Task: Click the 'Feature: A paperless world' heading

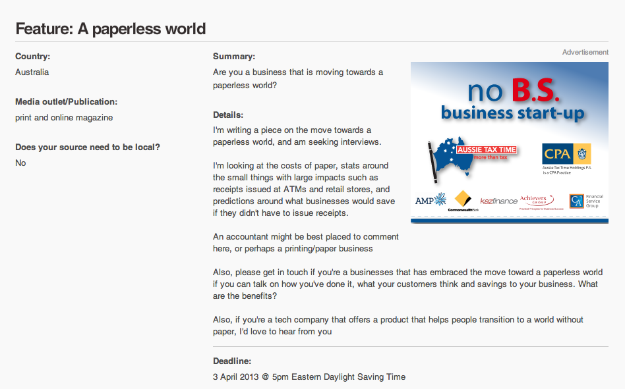Action: pyautogui.click(x=110, y=29)
